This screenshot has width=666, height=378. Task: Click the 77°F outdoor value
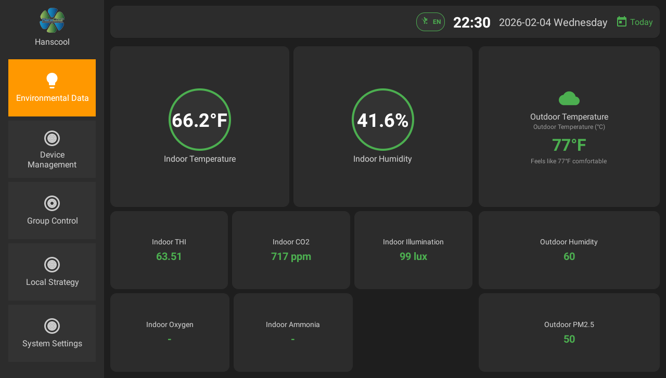coord(569,145)
